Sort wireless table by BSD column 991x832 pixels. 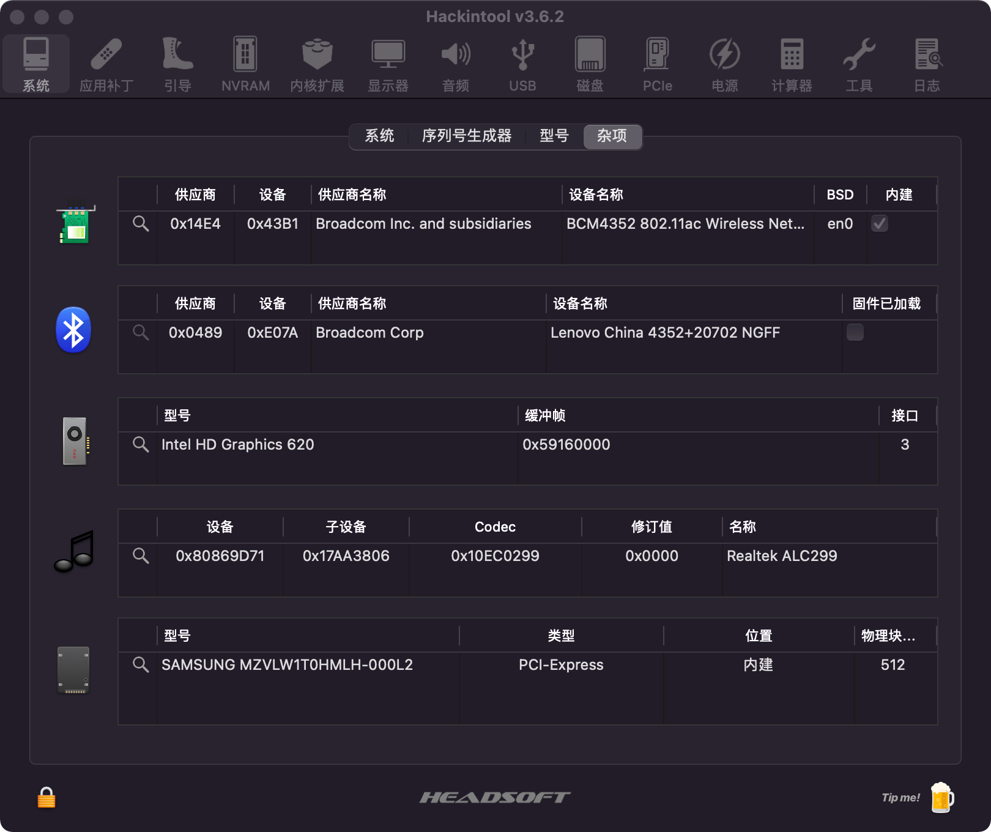840,195
